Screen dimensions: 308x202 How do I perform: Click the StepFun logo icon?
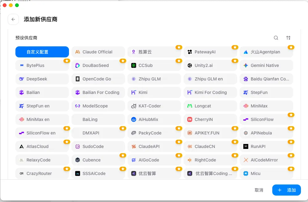pyautogui.click(x=246, y=92)
